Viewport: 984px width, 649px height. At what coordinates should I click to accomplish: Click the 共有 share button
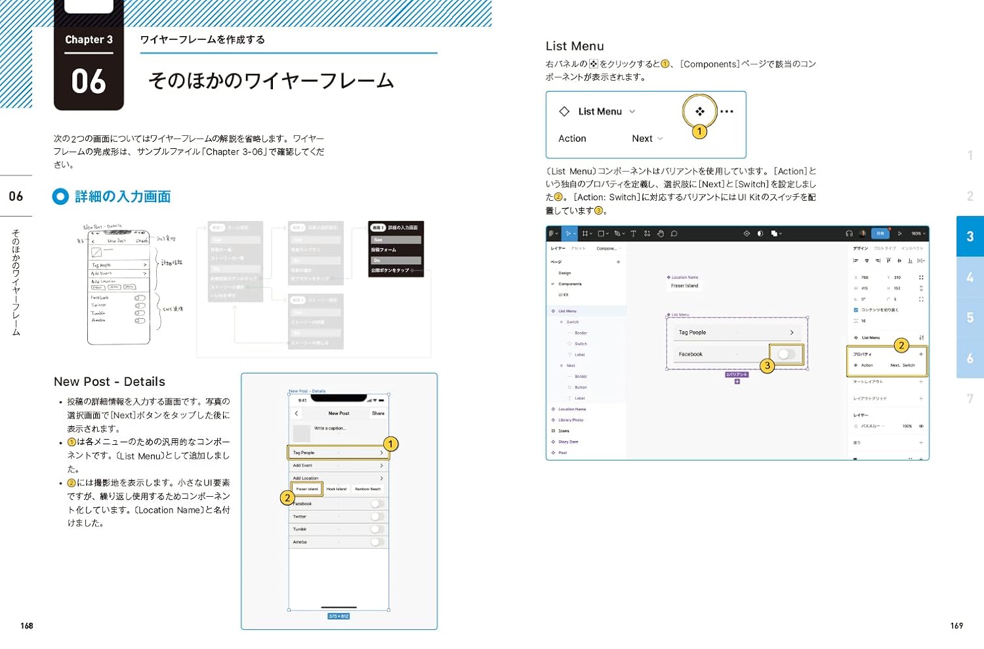pyautogui.click(x=880, y=233)
